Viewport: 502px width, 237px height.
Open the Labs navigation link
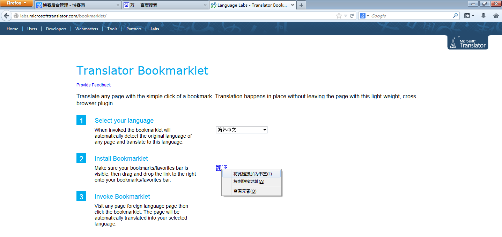155,29
